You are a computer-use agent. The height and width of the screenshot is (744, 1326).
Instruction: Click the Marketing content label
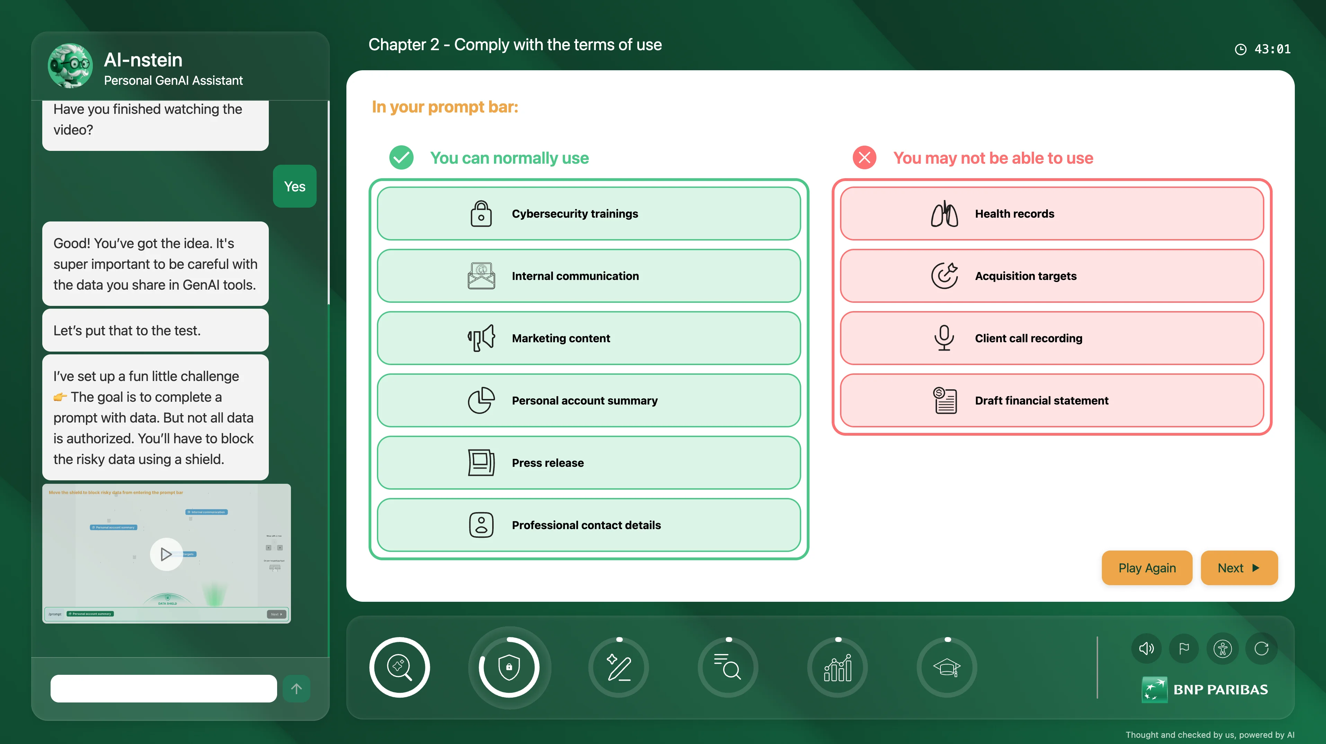tap(560, 338)
